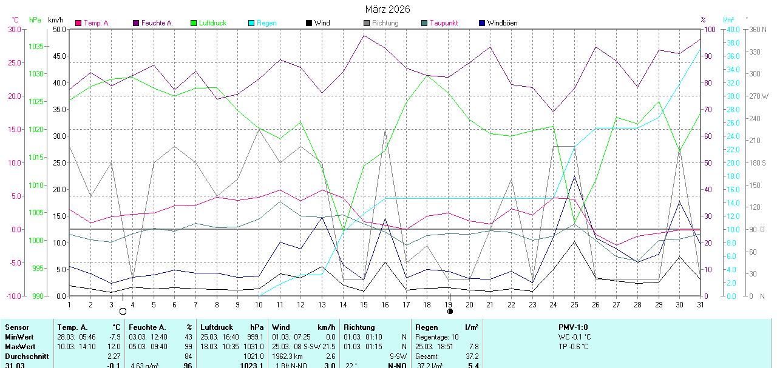Screen dimensions: 777x368
Task: Click the full moon symbol below day 3
Action: 123,311
